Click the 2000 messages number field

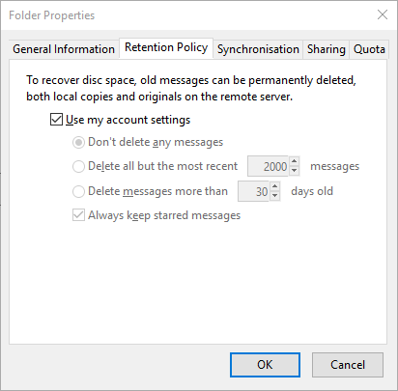coord(269,166)
